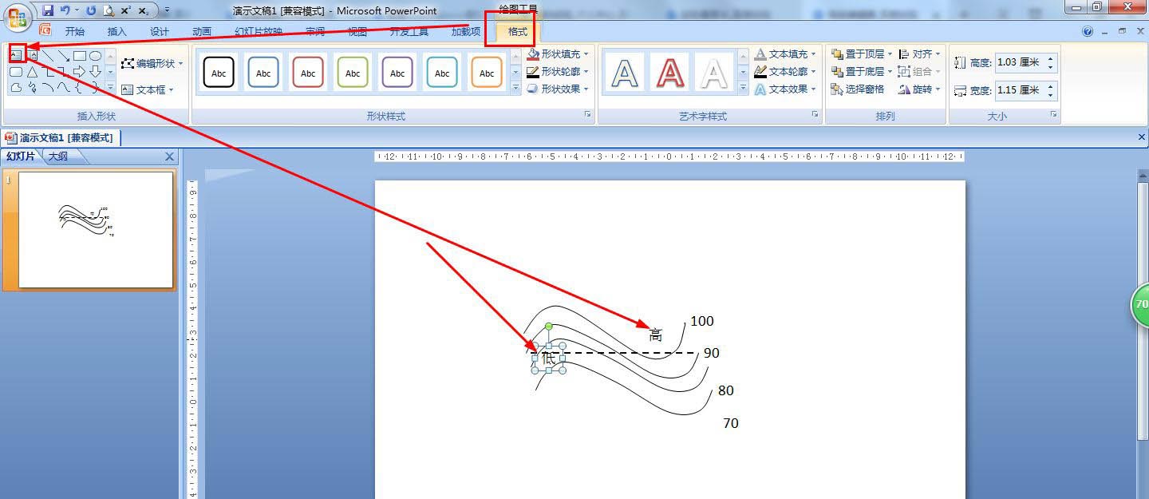Pick the oval shape in shapes gallery
Image resolution: width=1149 pixels, height=499 pixels.
click(x=95, y=56)
